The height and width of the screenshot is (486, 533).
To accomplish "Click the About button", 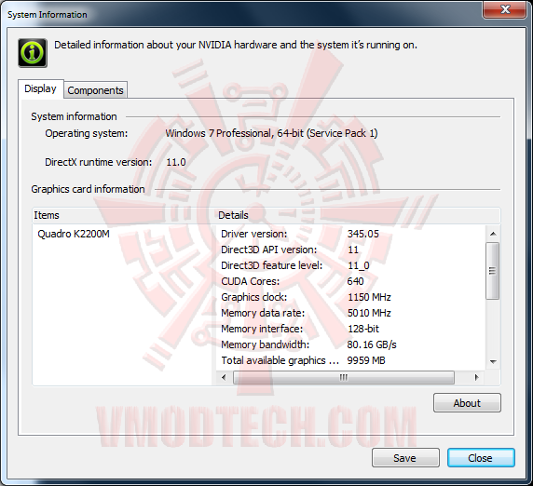I will [467, 403].
